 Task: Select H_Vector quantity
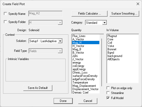click(86, 46)
